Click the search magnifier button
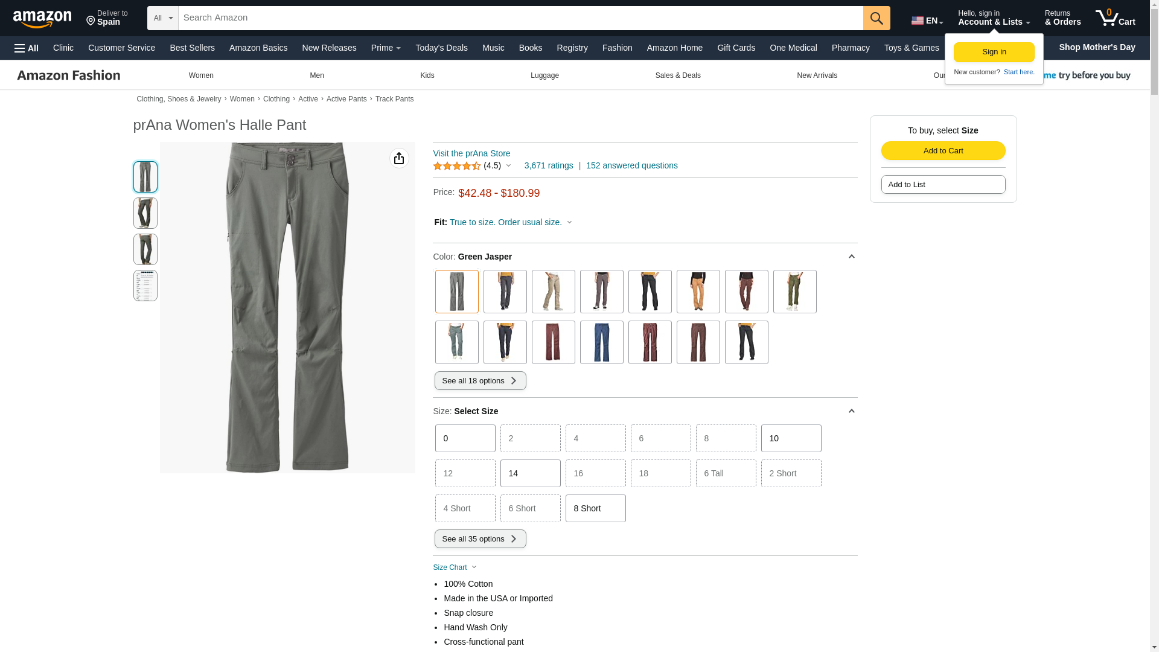Image resolution: width=1159 pixels, height=652 pixels. tap(876, 18)
